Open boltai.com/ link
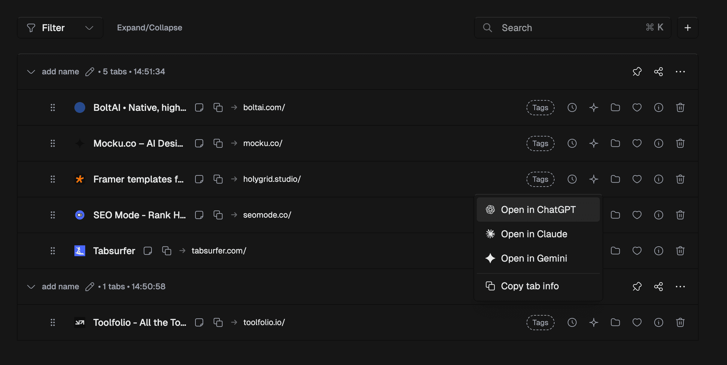 click(264, 107)
